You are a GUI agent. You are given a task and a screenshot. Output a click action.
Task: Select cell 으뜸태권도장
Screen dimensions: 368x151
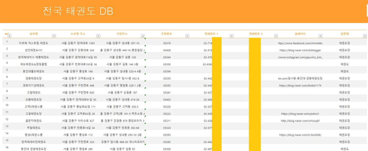pos(34,100)
